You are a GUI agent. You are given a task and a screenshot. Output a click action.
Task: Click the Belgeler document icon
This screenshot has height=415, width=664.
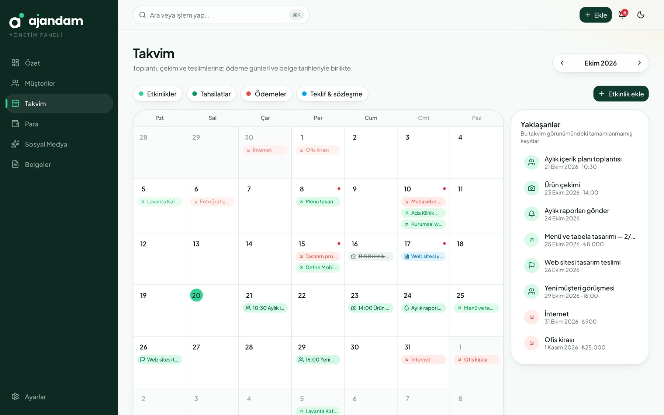[15, 164]
